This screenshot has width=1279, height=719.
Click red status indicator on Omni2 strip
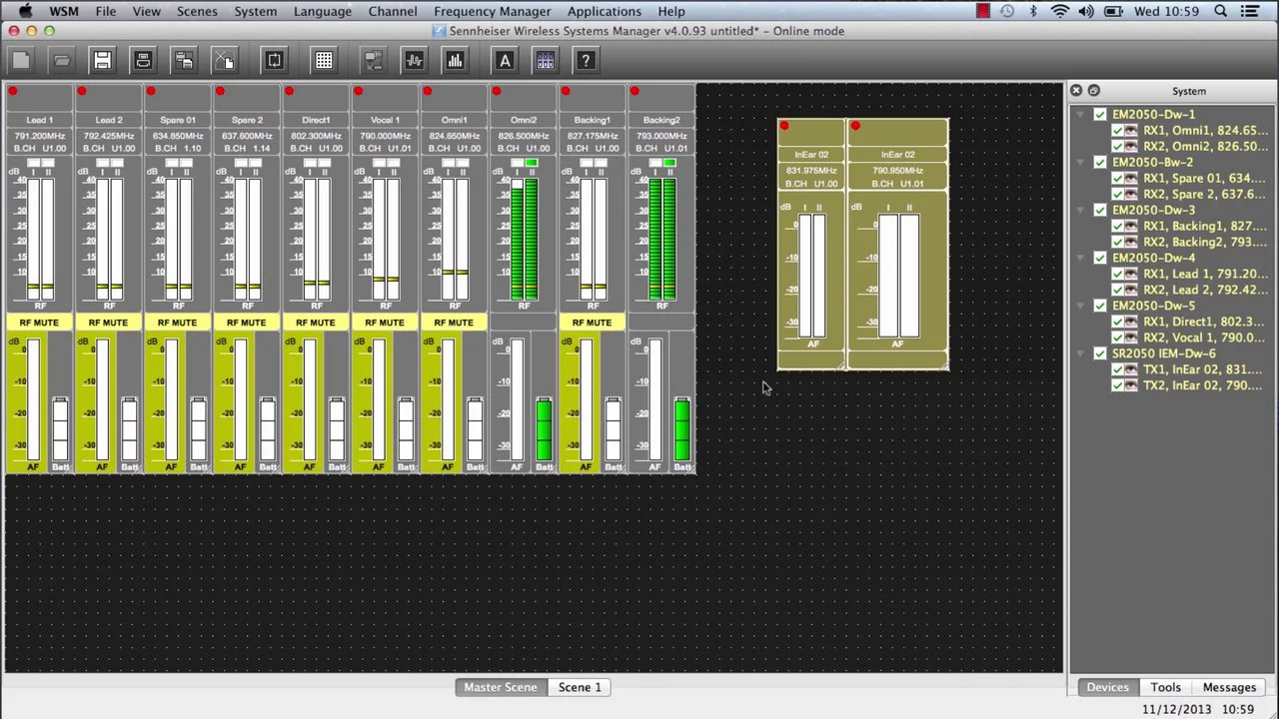point(497,92)
